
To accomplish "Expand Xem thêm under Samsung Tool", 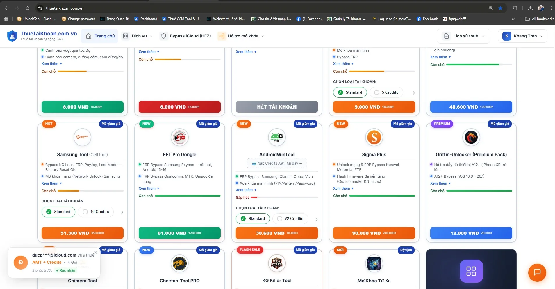I will [51, 183].
